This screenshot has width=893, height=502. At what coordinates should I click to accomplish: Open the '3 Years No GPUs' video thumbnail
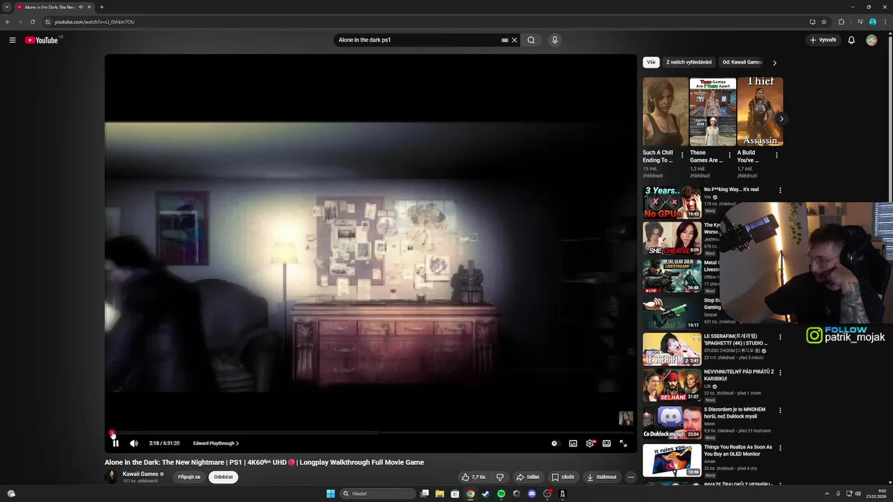pos(672,201)
